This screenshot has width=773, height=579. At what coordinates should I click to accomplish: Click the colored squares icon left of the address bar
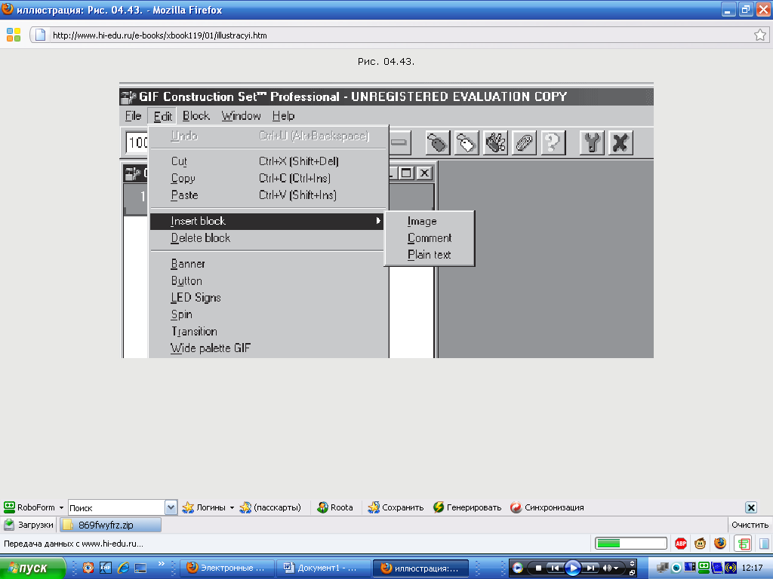point(14,35)
